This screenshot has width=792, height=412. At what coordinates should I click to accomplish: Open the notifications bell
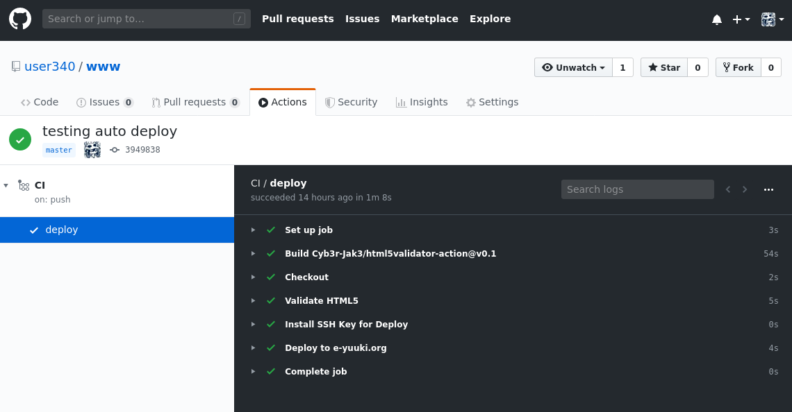717,19
